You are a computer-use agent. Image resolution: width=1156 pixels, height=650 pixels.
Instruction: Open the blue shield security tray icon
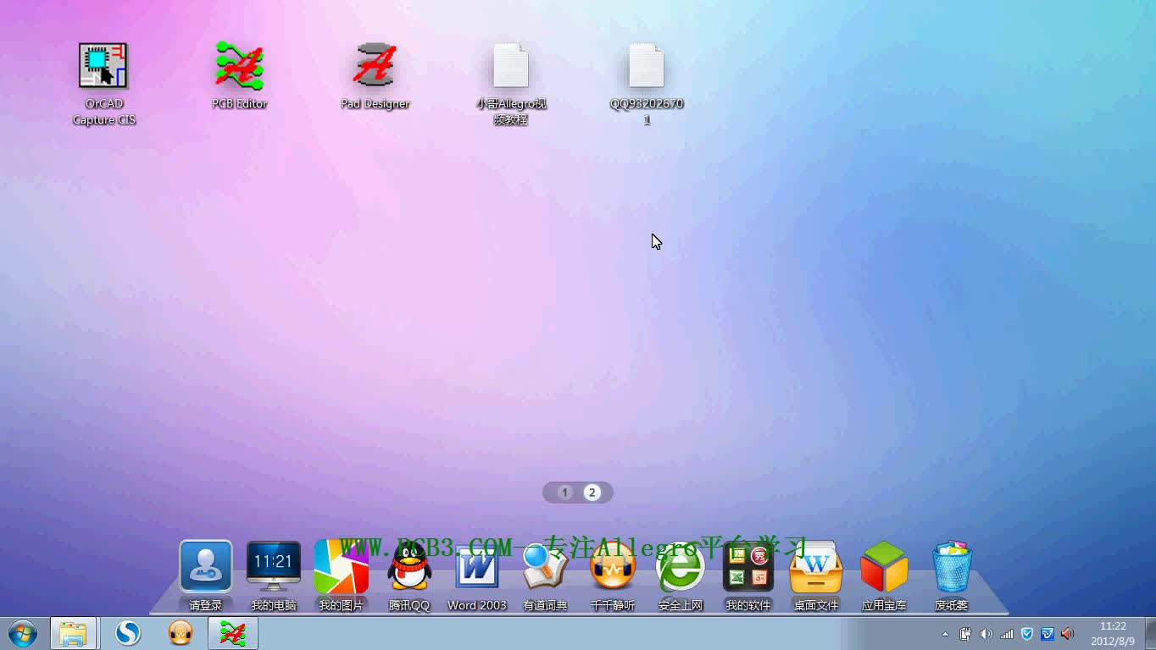point(1027,634)
